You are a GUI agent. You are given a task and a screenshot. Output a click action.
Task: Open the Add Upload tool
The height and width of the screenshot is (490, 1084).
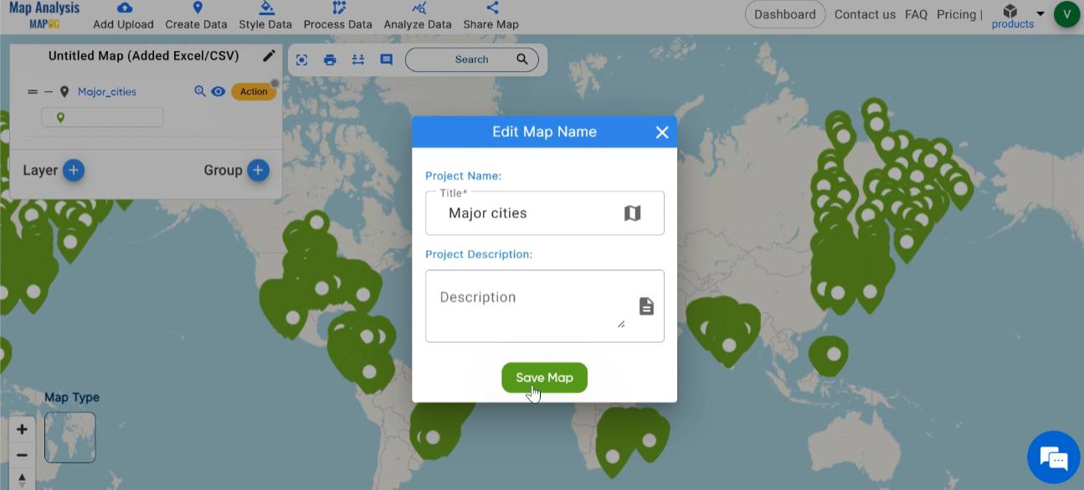pos(122,15)
